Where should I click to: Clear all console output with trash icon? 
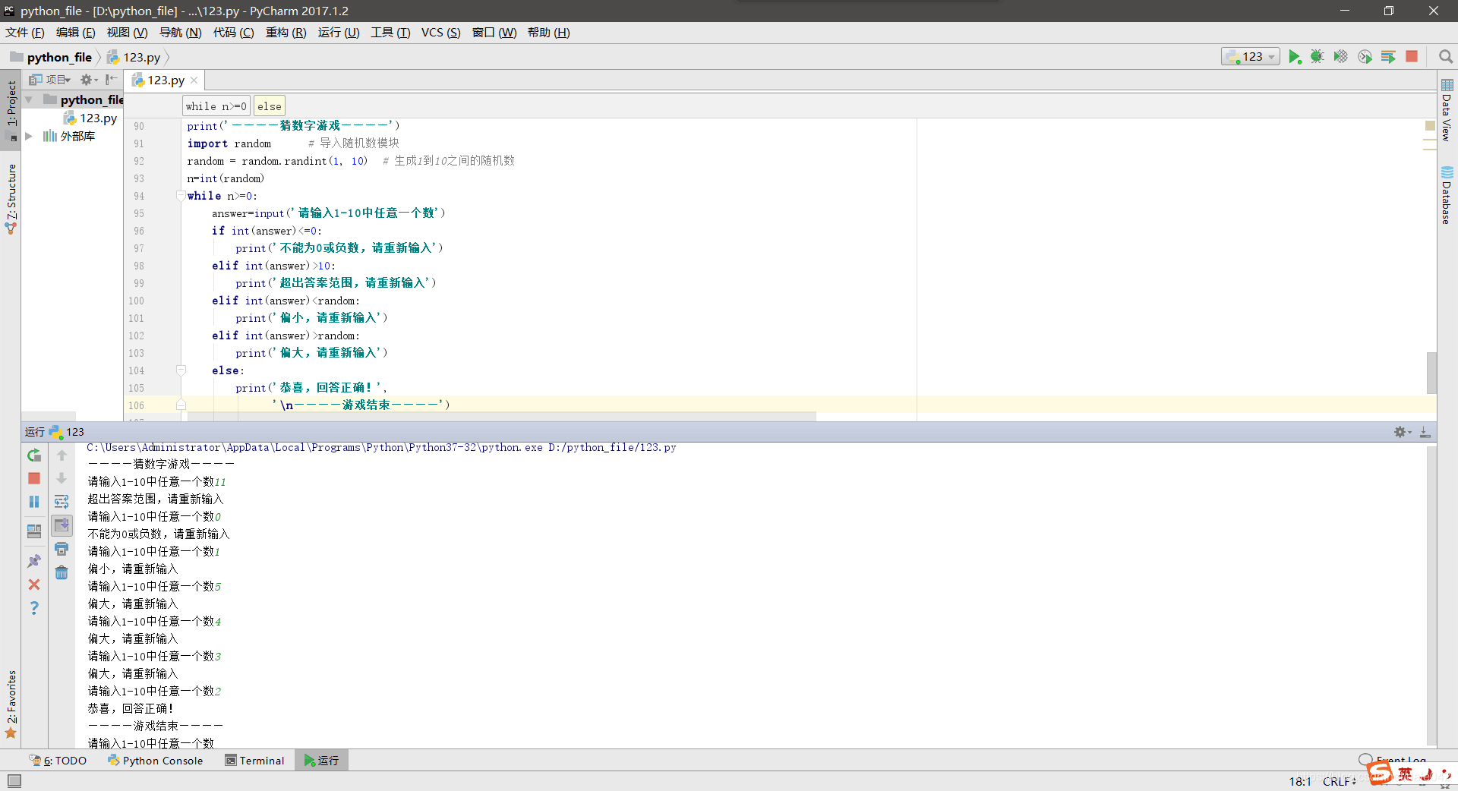tap(62, 572)
